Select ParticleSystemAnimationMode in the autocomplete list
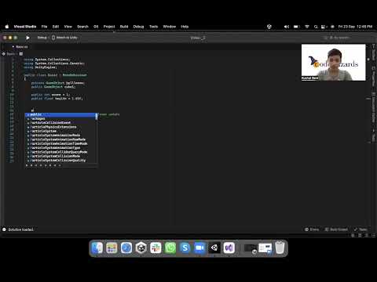This screenshot has height=282, width=377. (61, 136)
